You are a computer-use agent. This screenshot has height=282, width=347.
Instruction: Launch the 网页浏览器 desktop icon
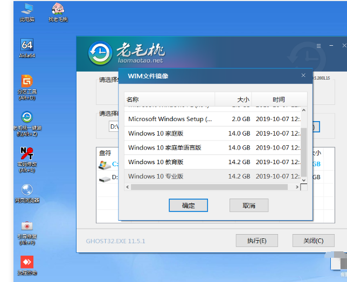pos(27,193)
